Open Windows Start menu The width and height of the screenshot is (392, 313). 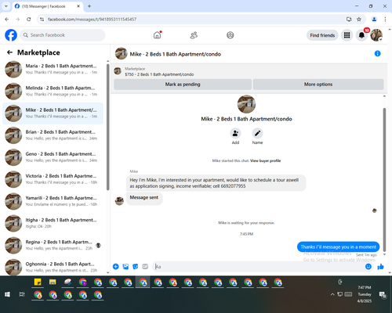coord(7,294)
